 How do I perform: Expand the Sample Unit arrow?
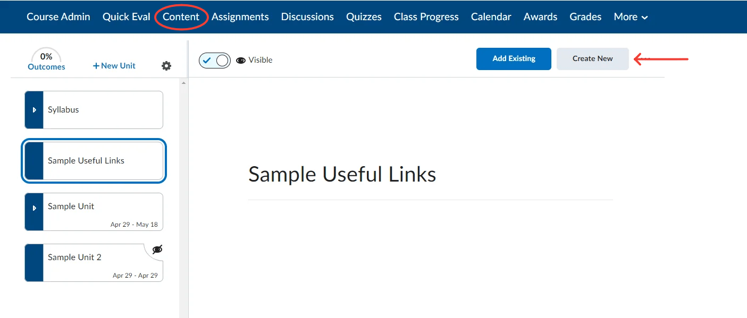pyautogui.click(x=34, y=208)
